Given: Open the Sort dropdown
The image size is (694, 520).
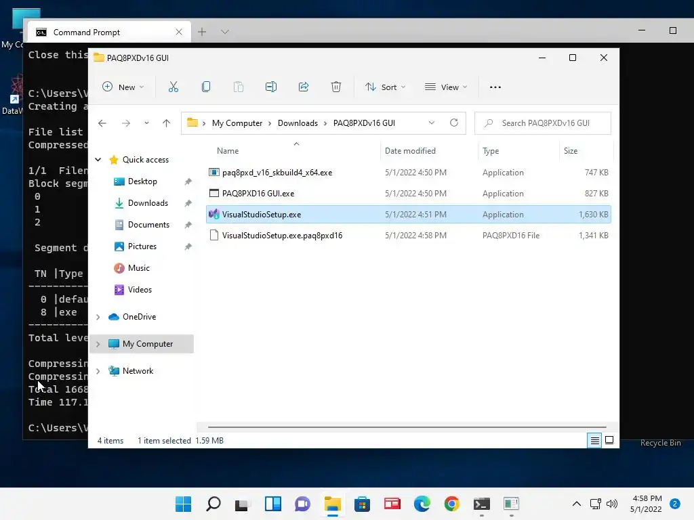Looking at the screenshot, I should pos(385,87).
